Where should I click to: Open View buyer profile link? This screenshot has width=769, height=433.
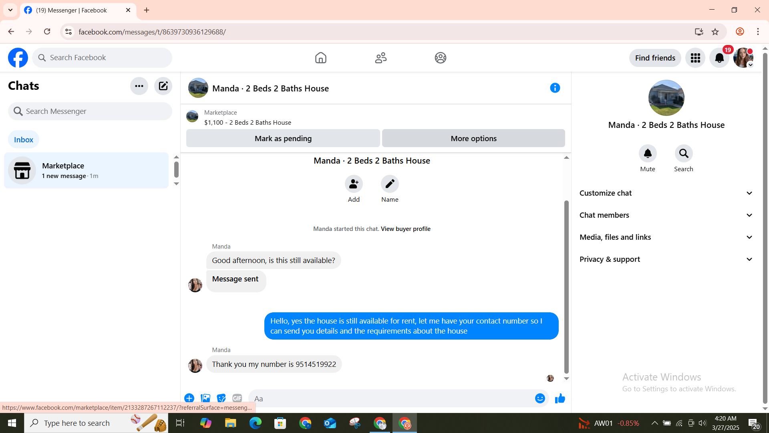405,229
